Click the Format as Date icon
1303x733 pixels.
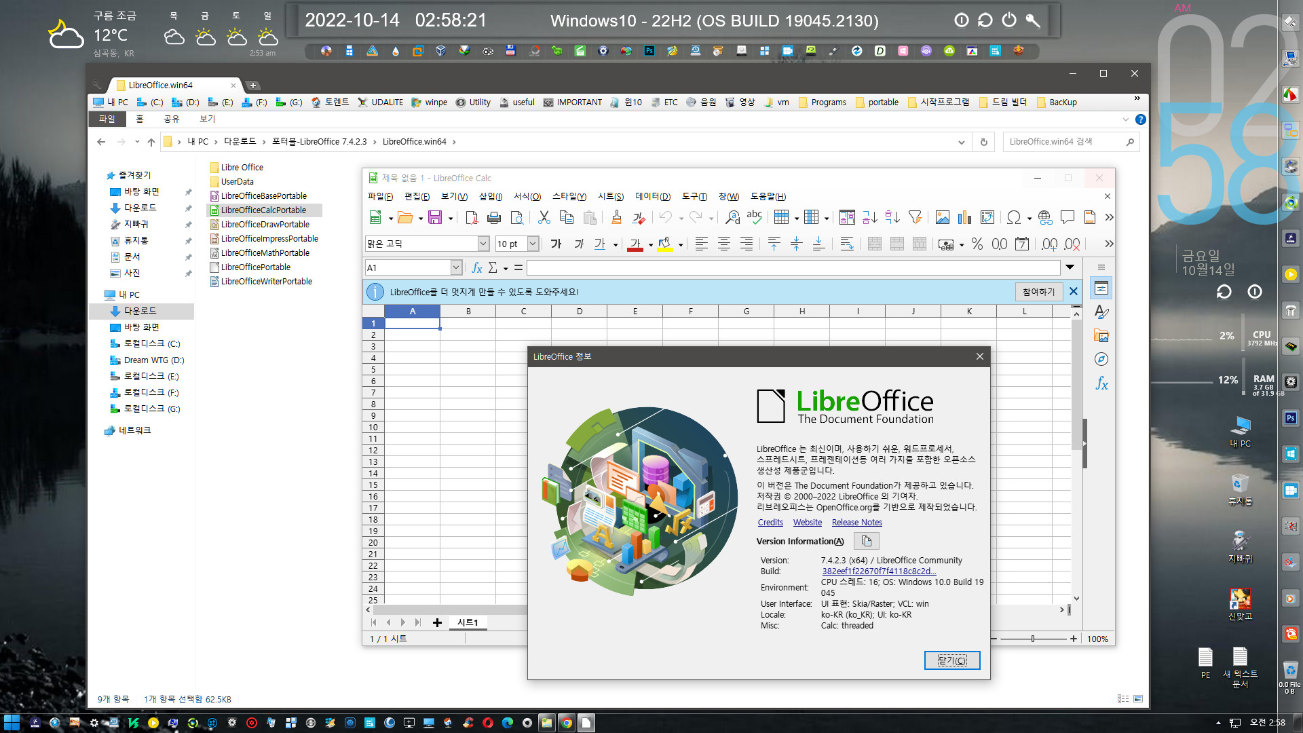coord(1022,244)
